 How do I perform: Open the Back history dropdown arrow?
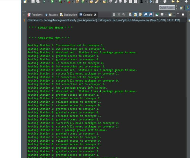pyautogui.click(x=182, y=1)
